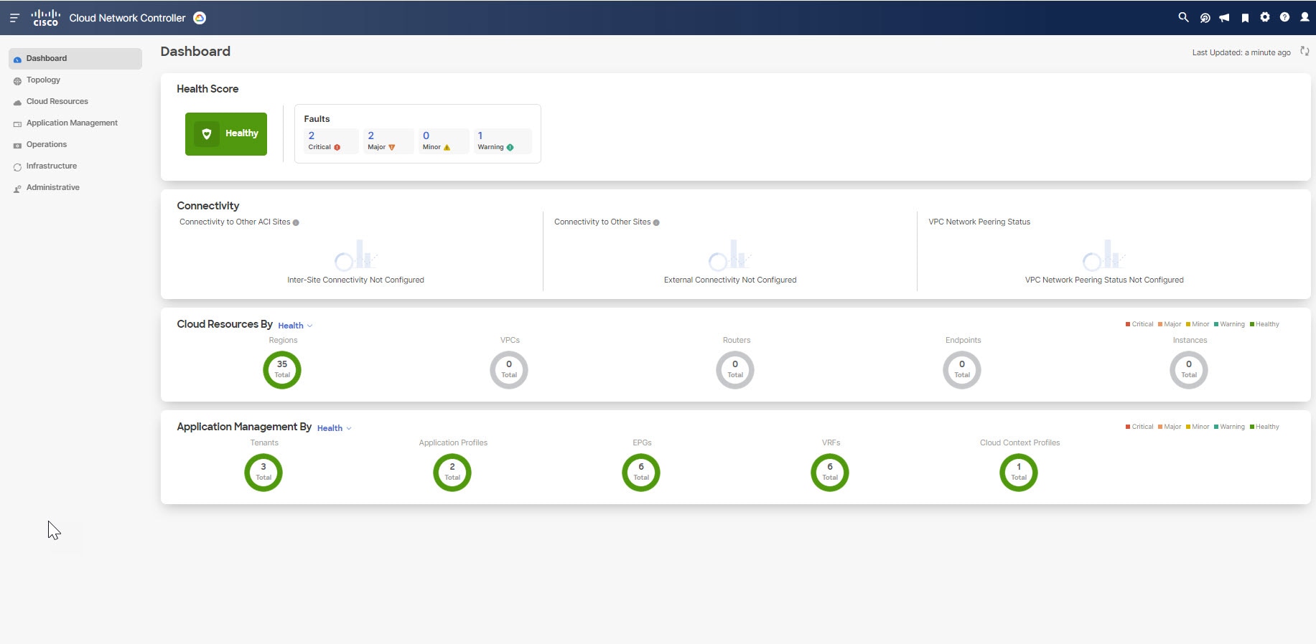Click Major legend swatch in Application Management
This screenshot has height=644, width=1316.
(1160, 427)
